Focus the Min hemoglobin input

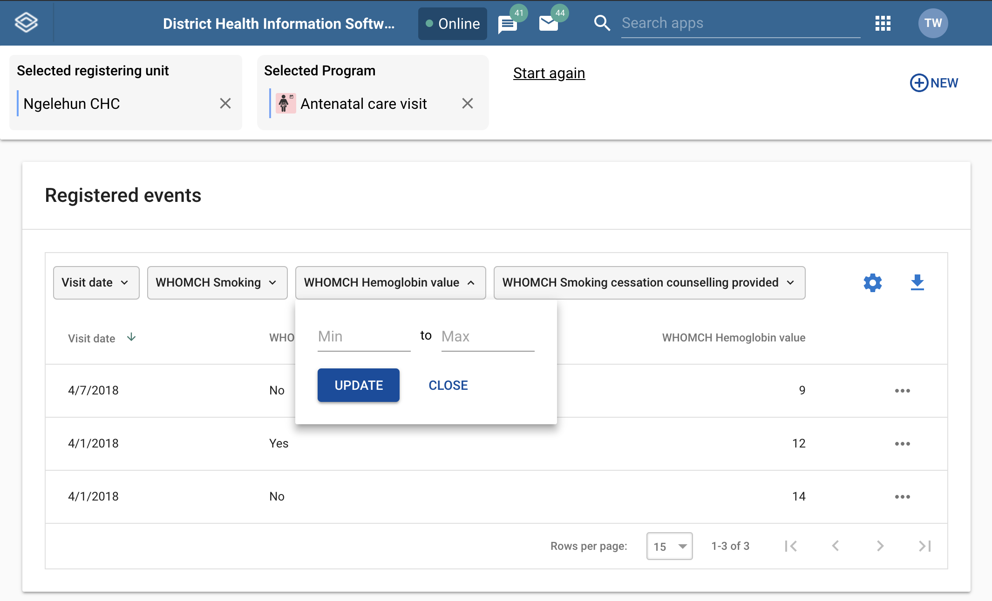364,336
